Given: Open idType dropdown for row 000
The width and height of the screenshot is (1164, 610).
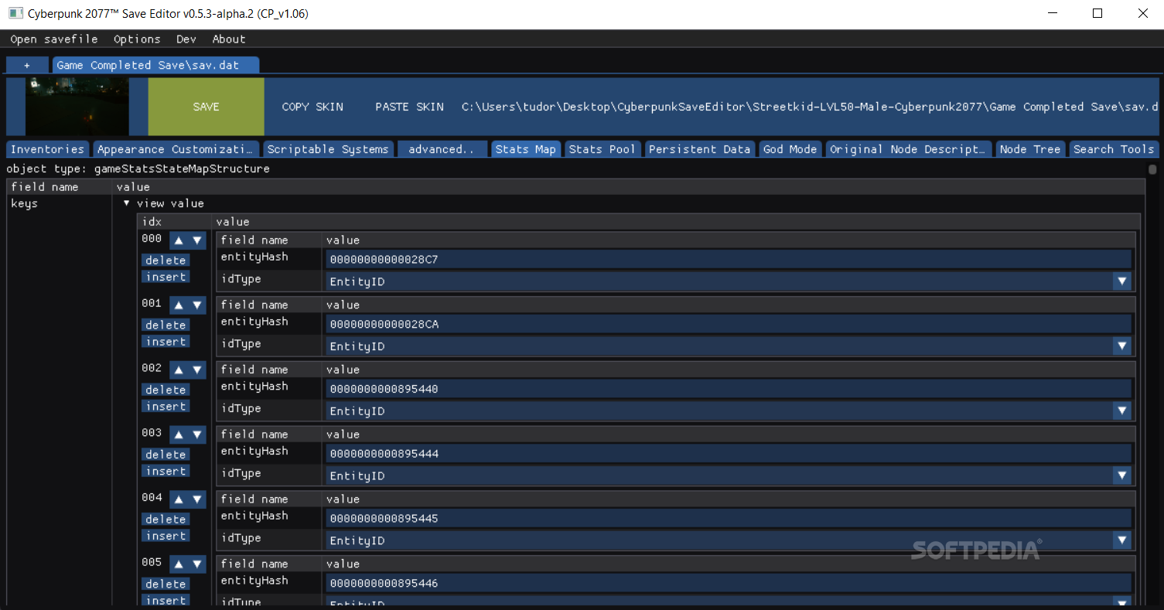Looking at the screenshot, I should (x=1122, y=281).
